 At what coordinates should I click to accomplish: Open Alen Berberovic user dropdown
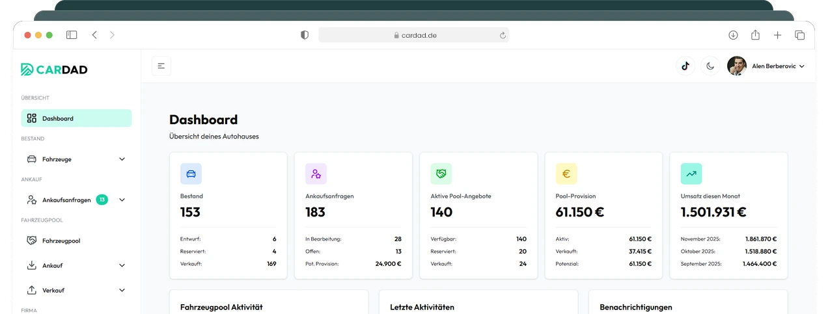(766, 66)
